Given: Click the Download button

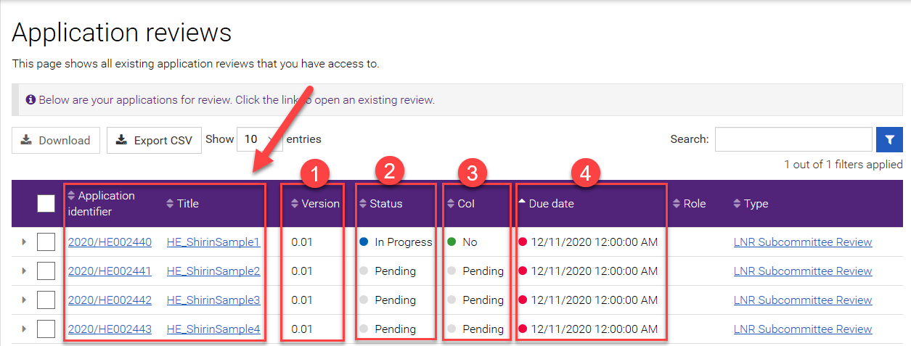Looking at the screenshot, I should point(55,141).
